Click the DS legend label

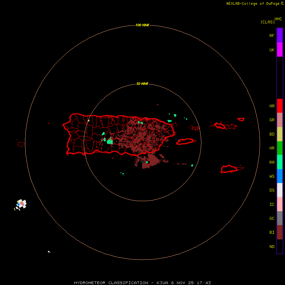click(272, 190)
